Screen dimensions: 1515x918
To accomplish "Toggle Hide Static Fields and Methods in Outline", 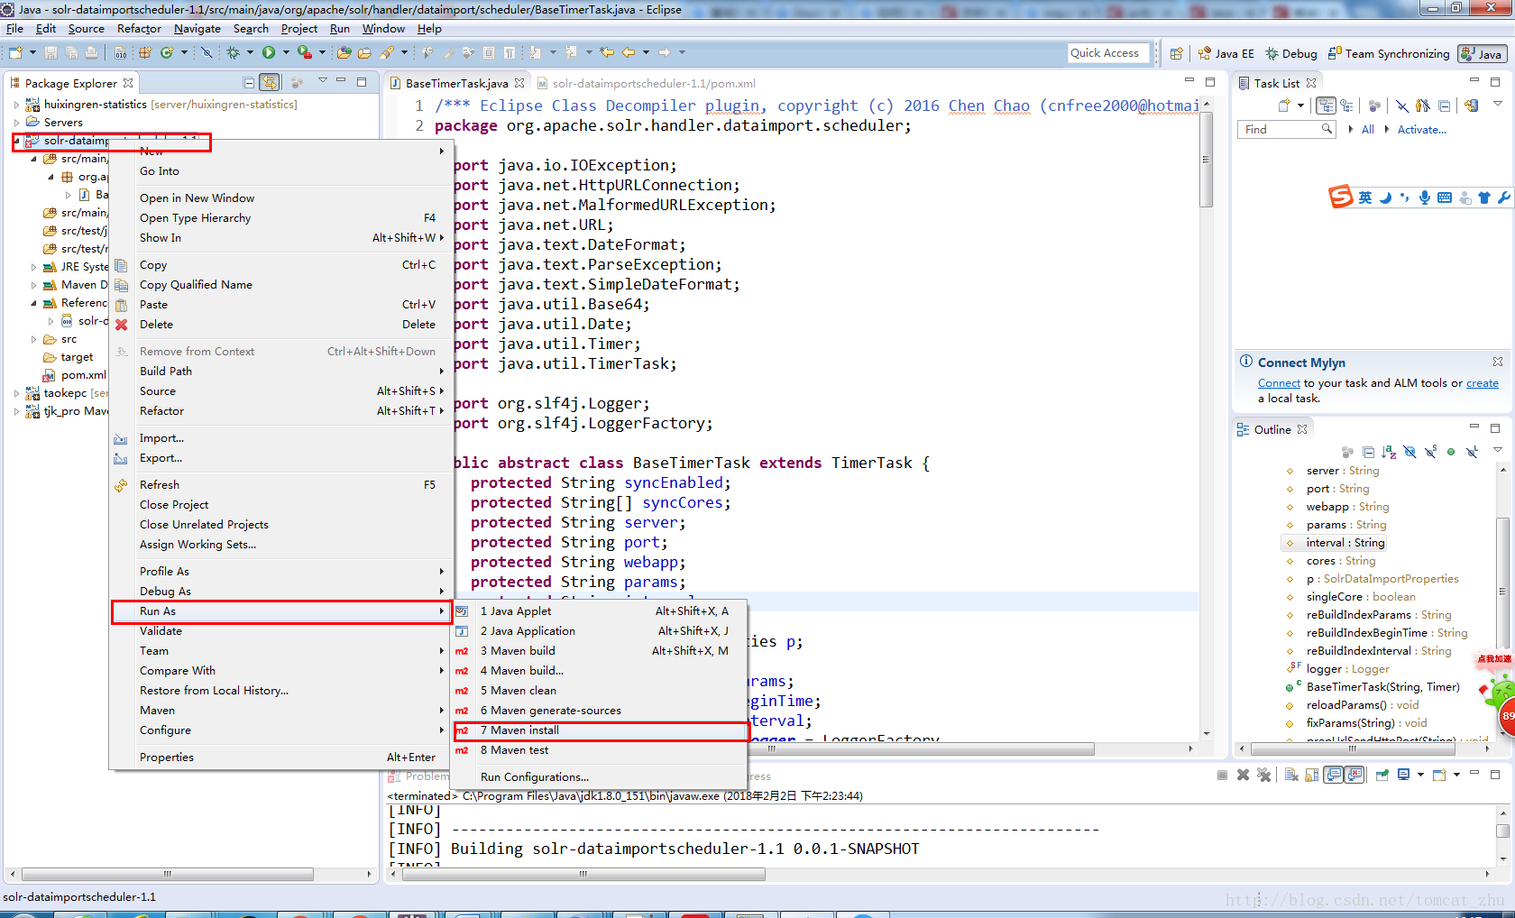I will (1430, 452).
